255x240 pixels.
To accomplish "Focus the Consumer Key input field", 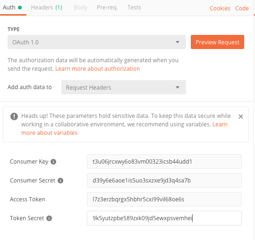I will point(164,162).
